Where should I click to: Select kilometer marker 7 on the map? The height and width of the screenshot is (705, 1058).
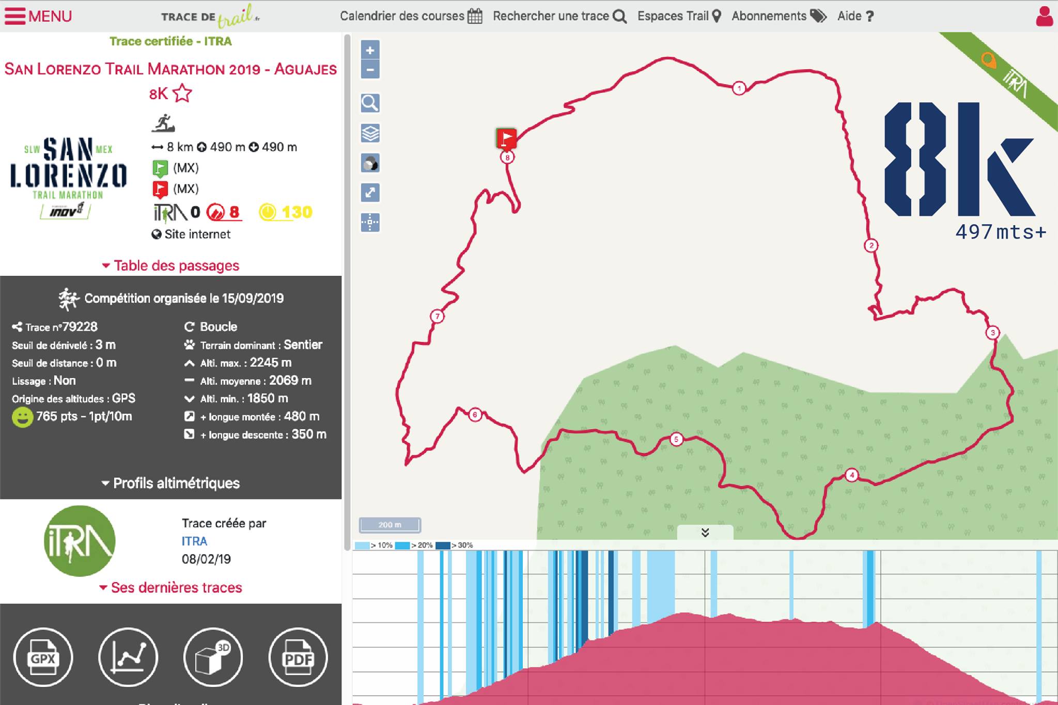[437, 317]
